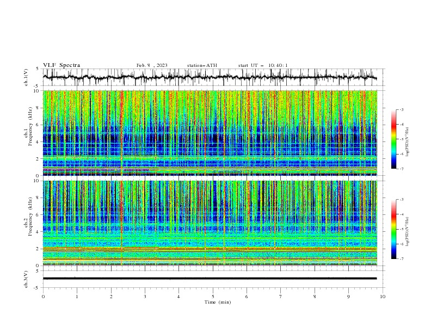Select the date text "Feb. 8, 2023"
Screen dimensions: 431x333
(x=152, y=65)
